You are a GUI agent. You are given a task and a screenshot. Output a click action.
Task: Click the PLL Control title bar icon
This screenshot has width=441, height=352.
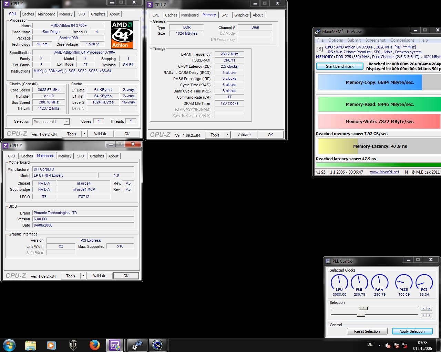328,261
